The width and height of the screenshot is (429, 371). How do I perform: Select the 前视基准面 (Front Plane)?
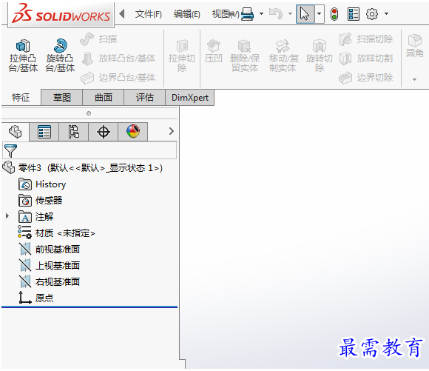point(50,249)
